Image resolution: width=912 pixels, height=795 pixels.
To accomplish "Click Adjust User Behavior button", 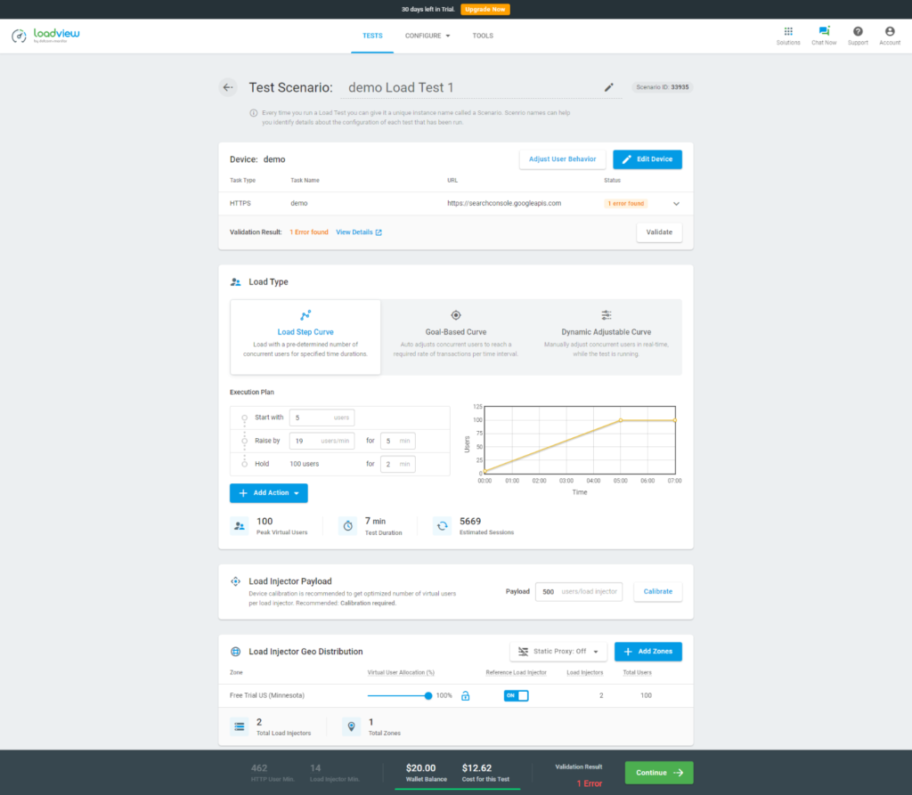I will click(563, 159).
